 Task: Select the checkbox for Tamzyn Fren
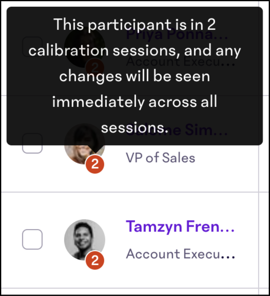point(32,239)
